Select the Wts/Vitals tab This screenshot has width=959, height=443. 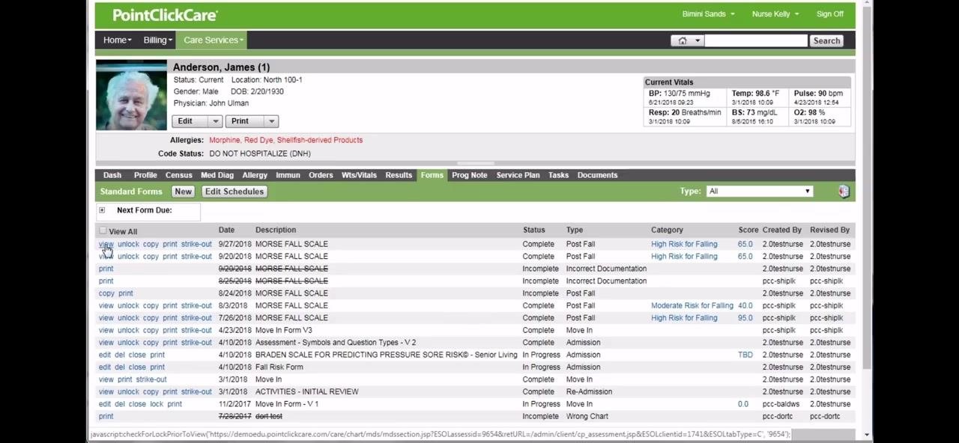(x=359, y=175)
